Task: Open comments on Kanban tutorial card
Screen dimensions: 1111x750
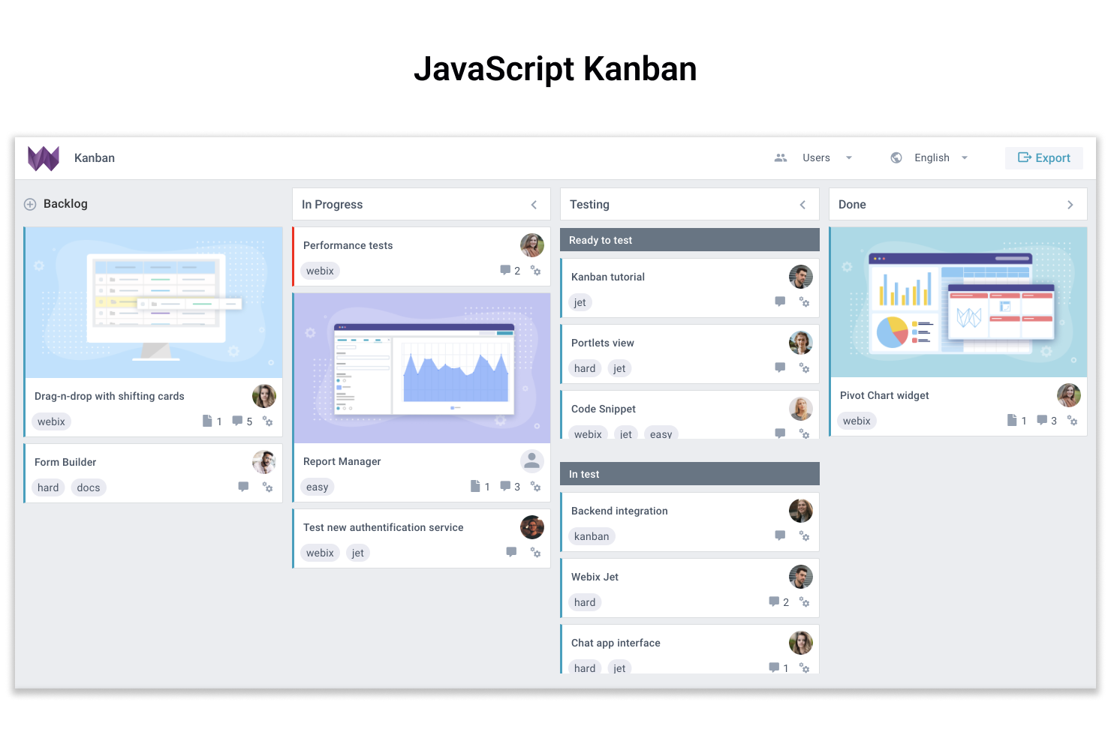Action: 780,301
